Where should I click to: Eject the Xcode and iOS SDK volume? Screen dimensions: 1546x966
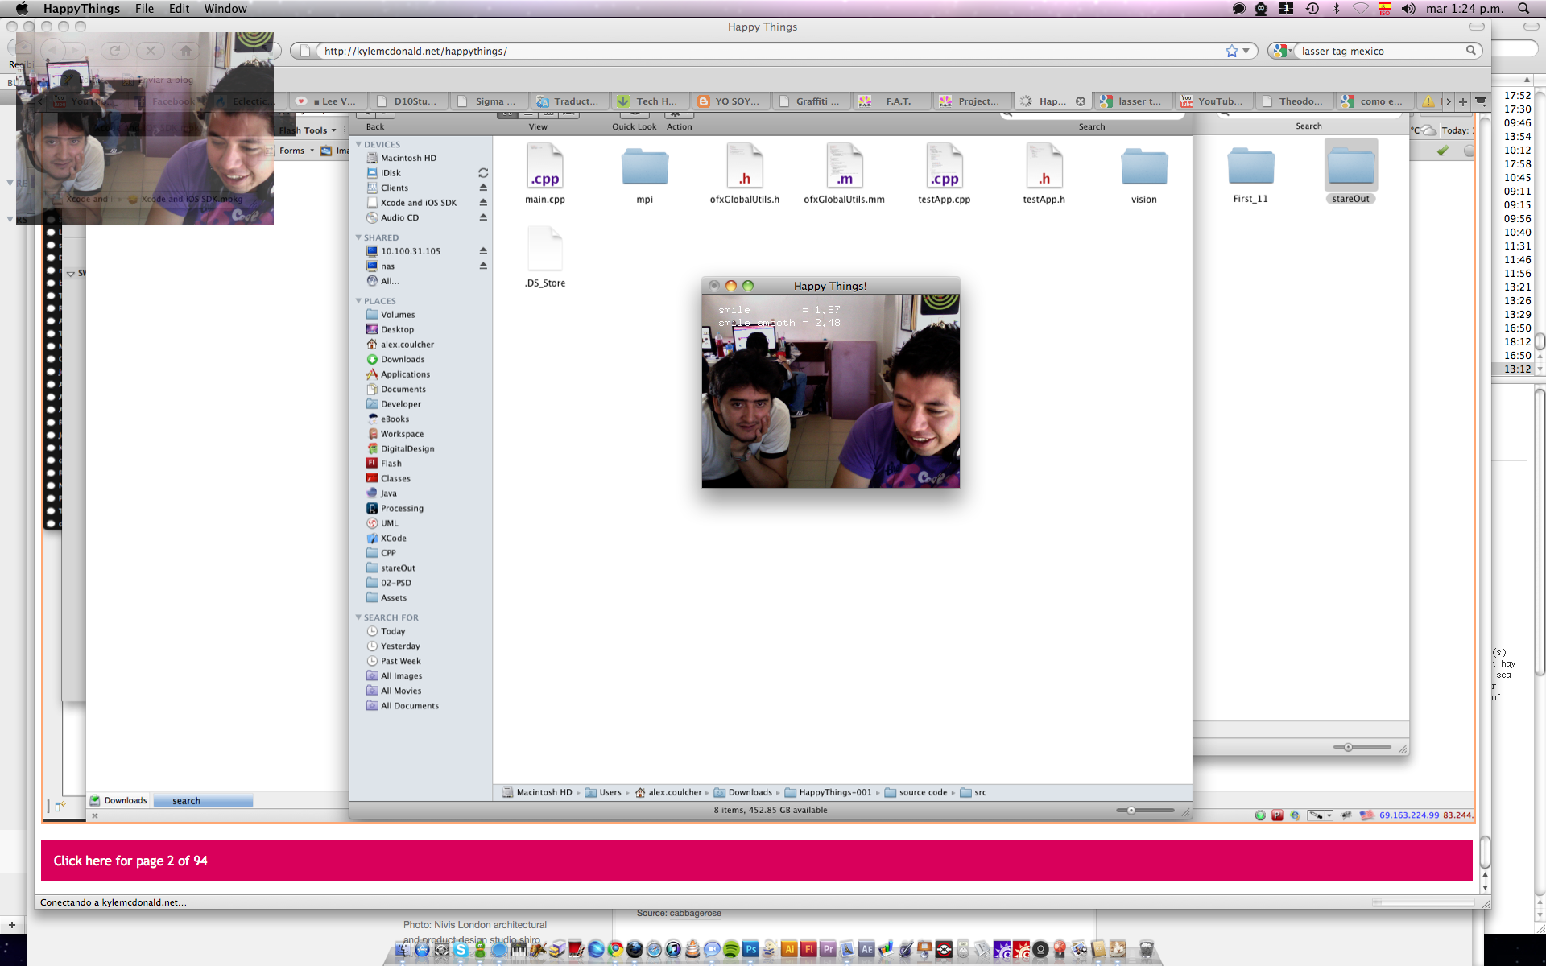pos(483,203)
